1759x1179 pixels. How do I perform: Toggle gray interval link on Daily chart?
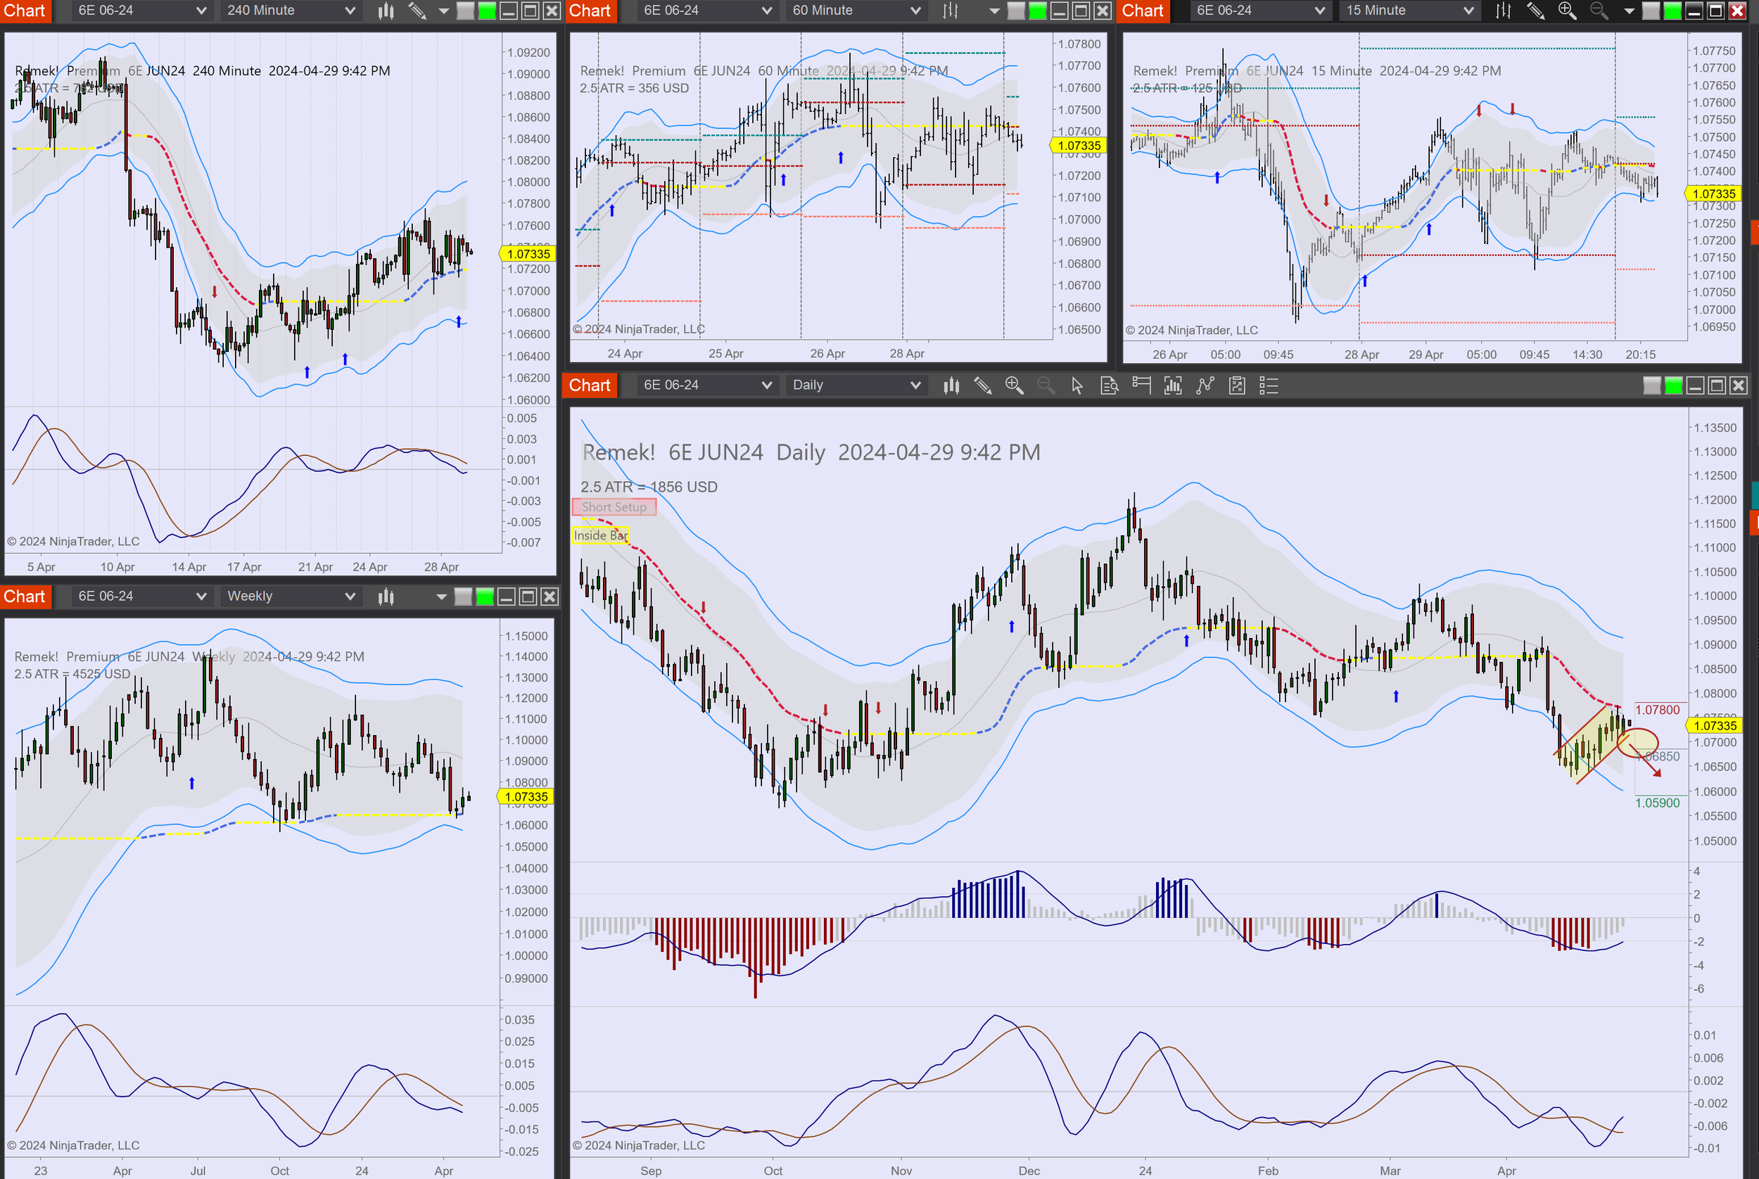point(1651,385)
